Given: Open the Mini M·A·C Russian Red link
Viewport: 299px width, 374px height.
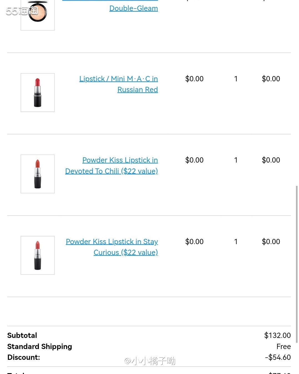Looking at the screenshot, I should pos(119,84).
